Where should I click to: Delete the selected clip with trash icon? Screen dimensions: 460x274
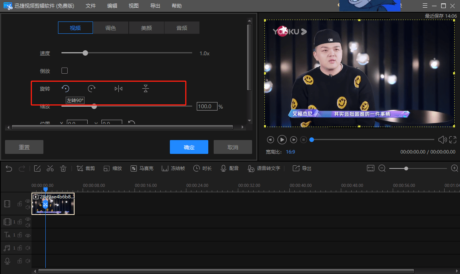pos(63,168)
